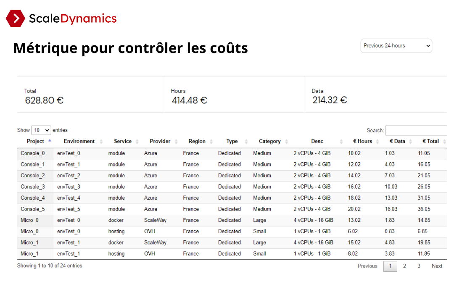The height and width of the screenshot is (287, 454).
Task: Open the Show 10 entries dropdown
Action: point(41,130)
